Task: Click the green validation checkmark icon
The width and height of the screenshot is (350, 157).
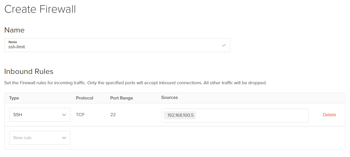Action: pyautogui.click(x=224, y=45)
